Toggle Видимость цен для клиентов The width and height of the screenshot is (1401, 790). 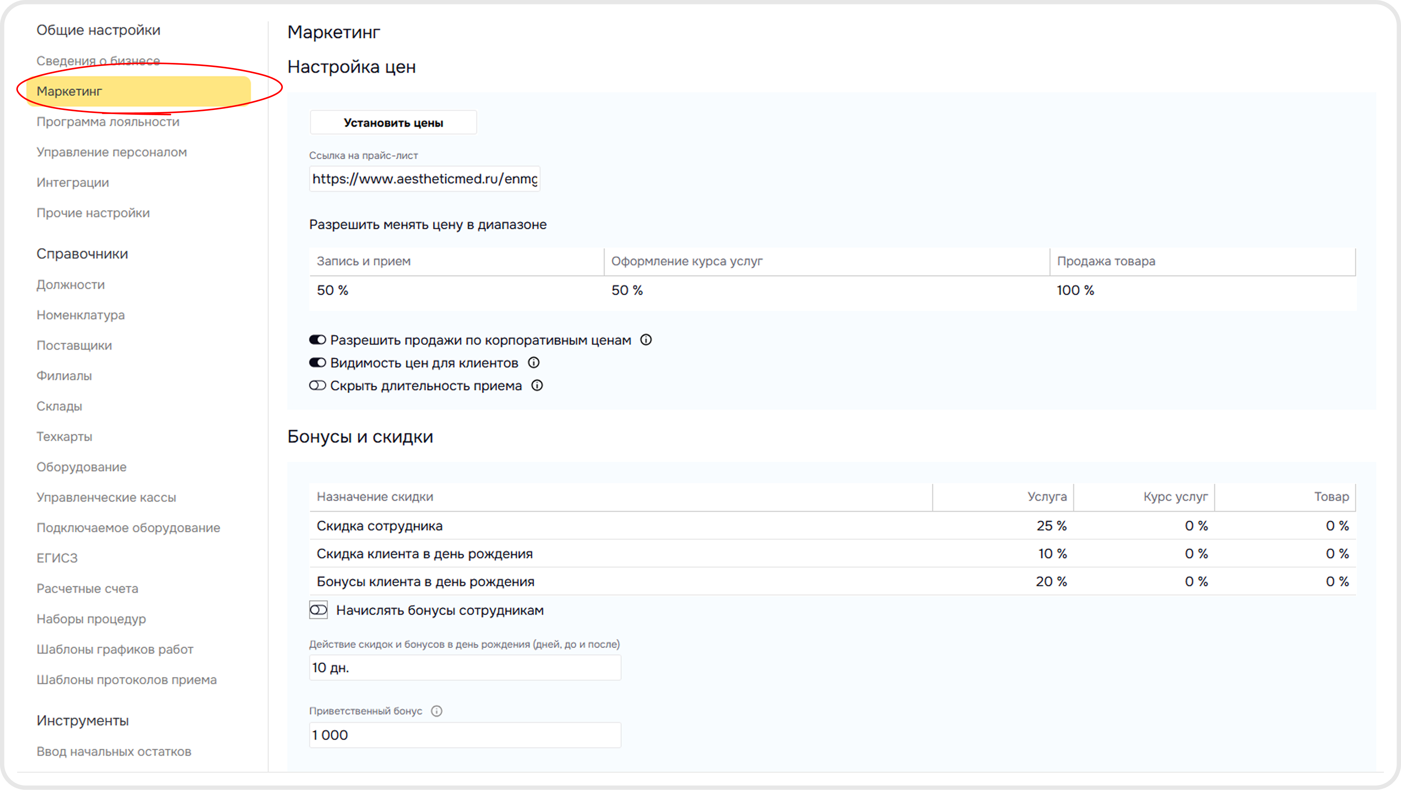(318, 363)
